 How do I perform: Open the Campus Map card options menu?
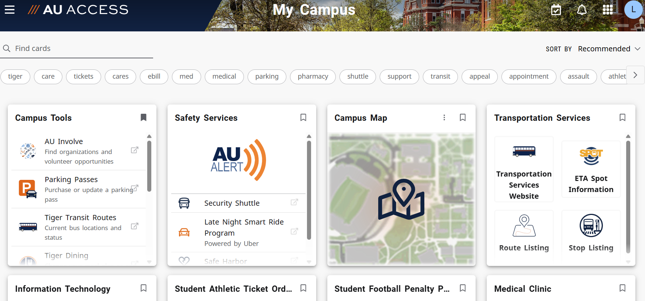[444, 117]
